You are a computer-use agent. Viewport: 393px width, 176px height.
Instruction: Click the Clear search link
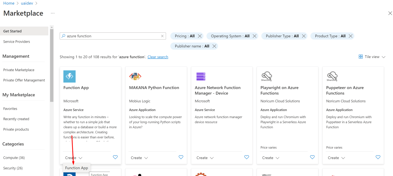coord(158,57)
